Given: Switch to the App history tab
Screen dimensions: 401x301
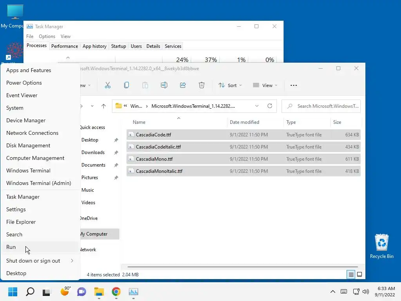Looking at the screenshot, I should click(x=94, y=46).
